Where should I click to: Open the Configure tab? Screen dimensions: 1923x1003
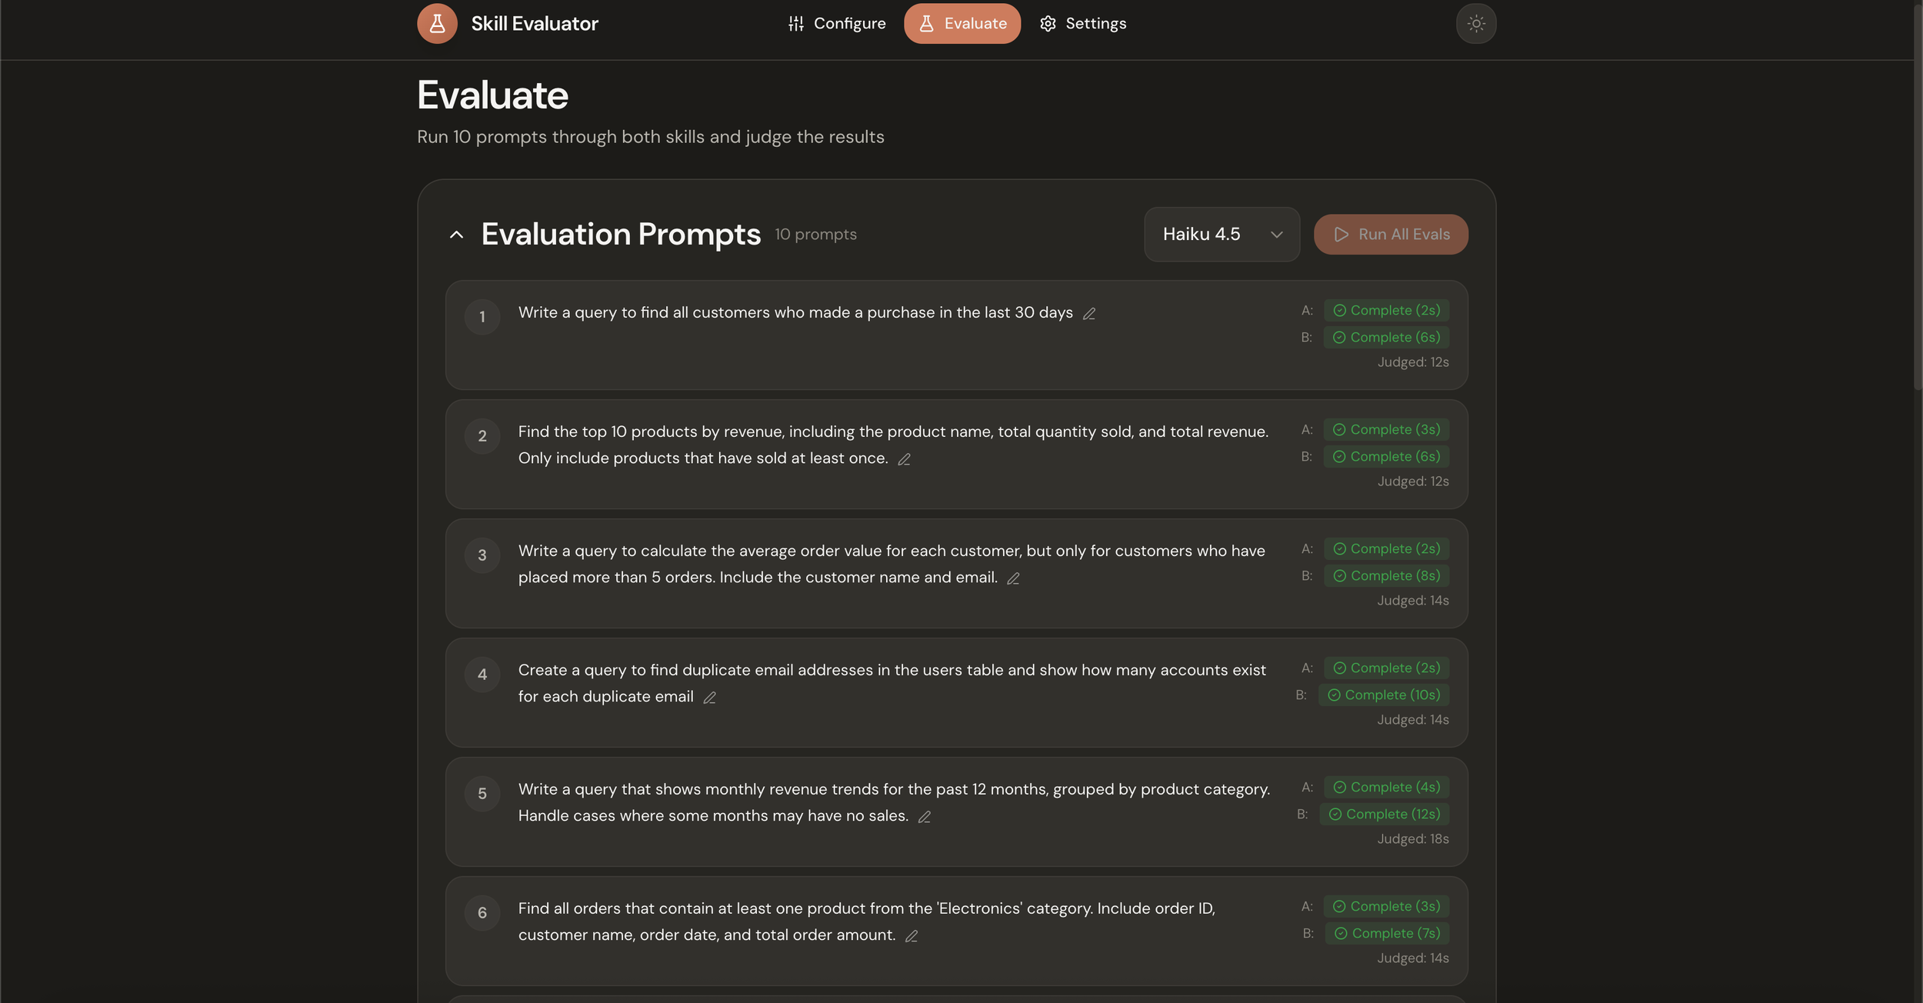[837, 24]
